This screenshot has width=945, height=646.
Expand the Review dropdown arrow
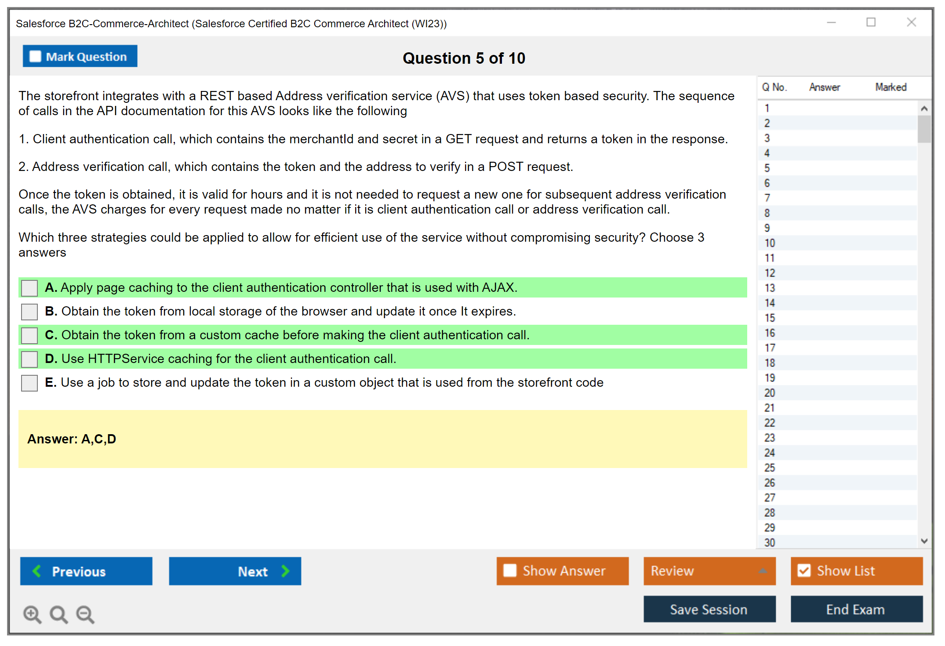(763, 570)
